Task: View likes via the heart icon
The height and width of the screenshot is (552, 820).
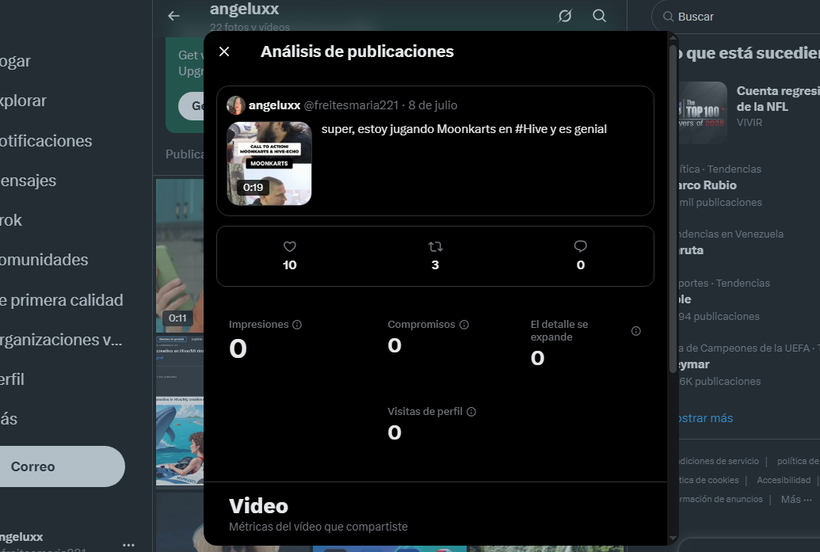Action: pyautogui.click(x=290, y=246)
